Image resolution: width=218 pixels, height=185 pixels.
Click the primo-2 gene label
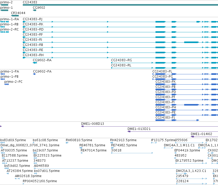pos(6,2)
